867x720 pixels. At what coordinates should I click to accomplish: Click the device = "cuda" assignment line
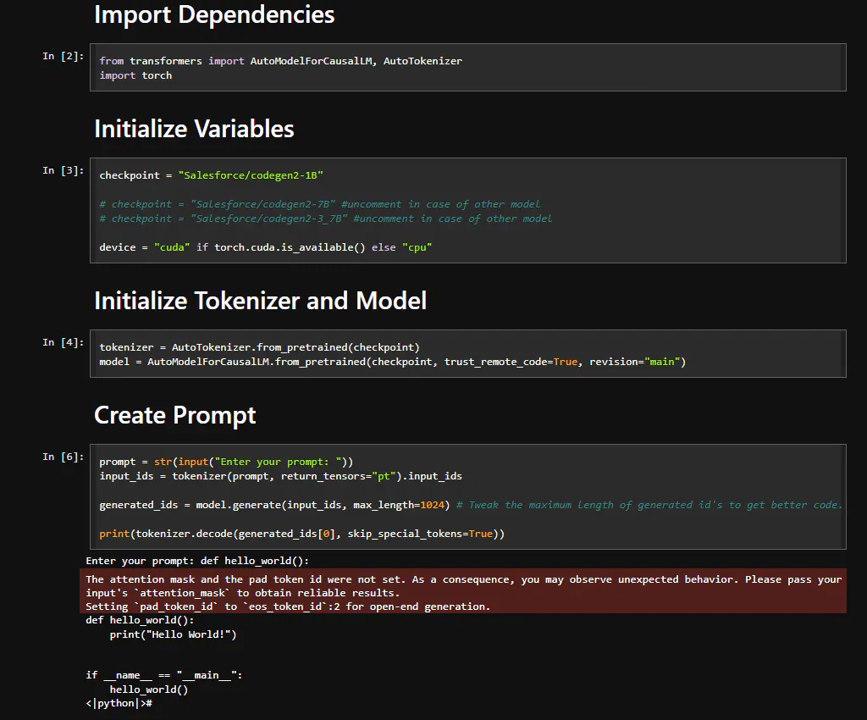coord(265,247)
